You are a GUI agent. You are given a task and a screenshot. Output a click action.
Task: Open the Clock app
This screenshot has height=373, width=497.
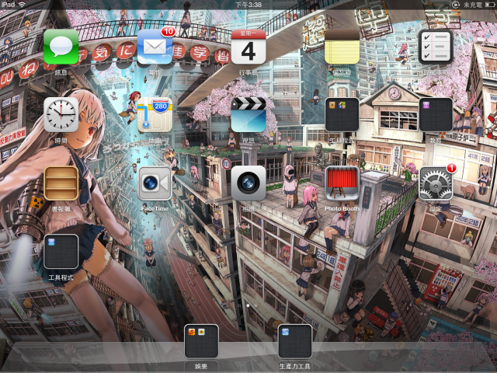61,114
